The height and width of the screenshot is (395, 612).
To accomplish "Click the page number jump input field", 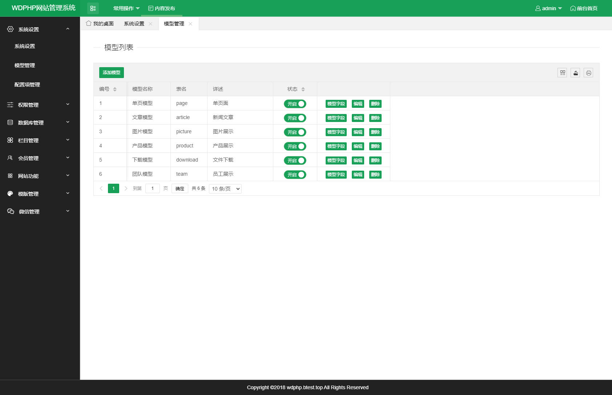I will [153, 188].
